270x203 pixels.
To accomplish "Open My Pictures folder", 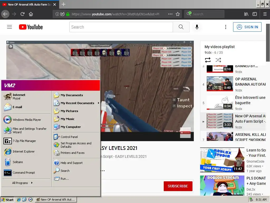I will (76, 111).
